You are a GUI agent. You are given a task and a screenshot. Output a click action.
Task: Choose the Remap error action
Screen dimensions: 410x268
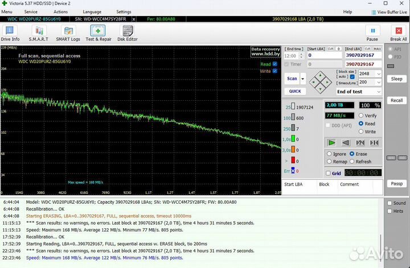329,162
